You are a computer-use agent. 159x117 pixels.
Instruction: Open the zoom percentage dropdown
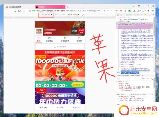[x=70, y=15]
